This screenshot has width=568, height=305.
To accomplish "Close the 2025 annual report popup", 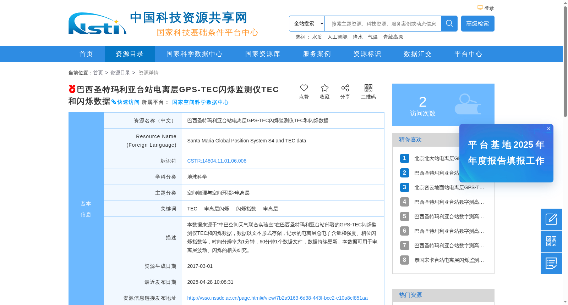I will coord(549,129).
